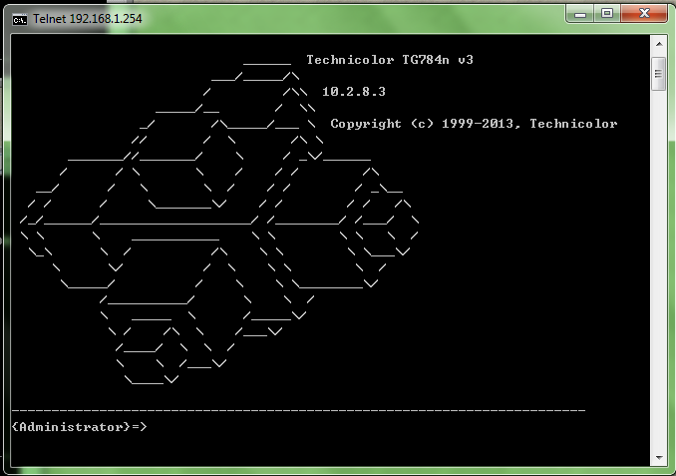Close the Telnet window
This screenshot has height=476, width=676.
coord(644,14)
